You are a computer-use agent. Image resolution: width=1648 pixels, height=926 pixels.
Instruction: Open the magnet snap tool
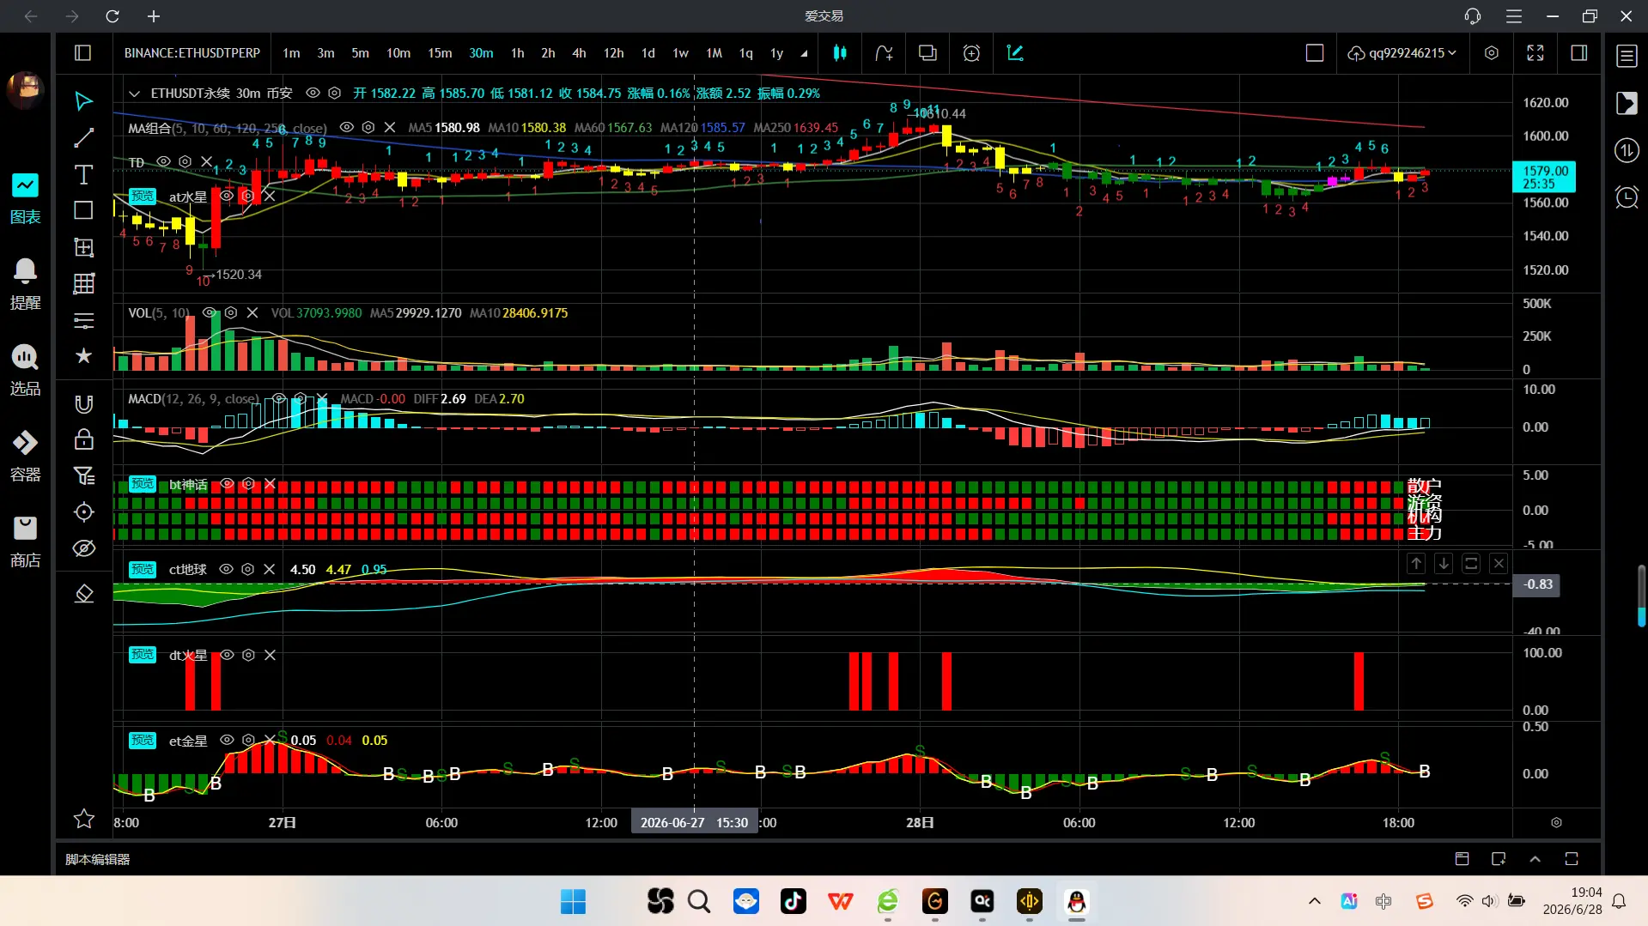click(83, 404)
